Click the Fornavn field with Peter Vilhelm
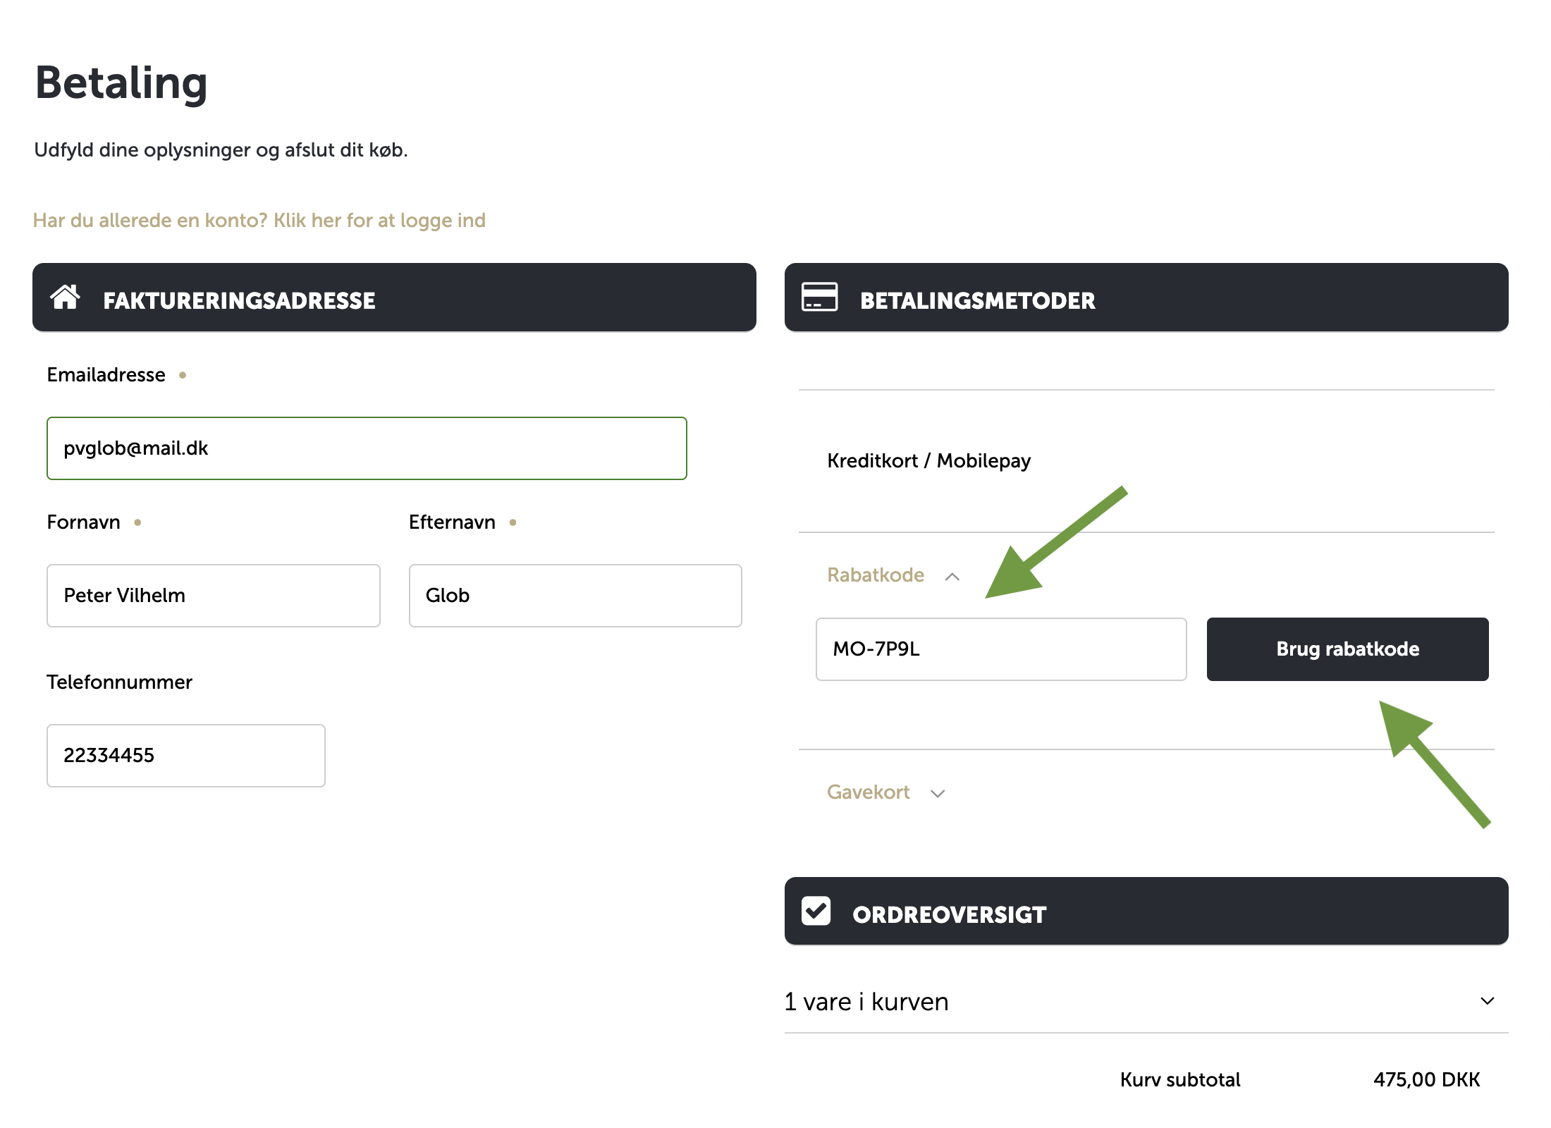Screen dimensions: 1551x1128 point(213,596)
